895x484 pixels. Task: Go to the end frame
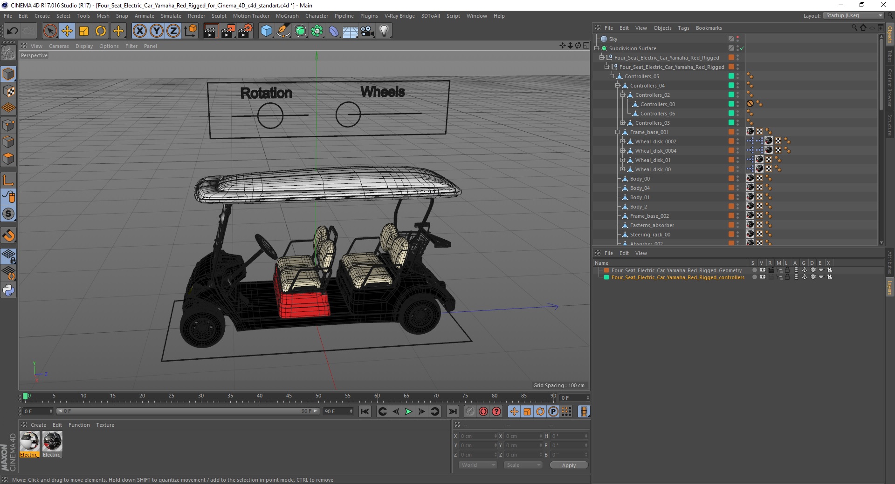click(452, 411)
